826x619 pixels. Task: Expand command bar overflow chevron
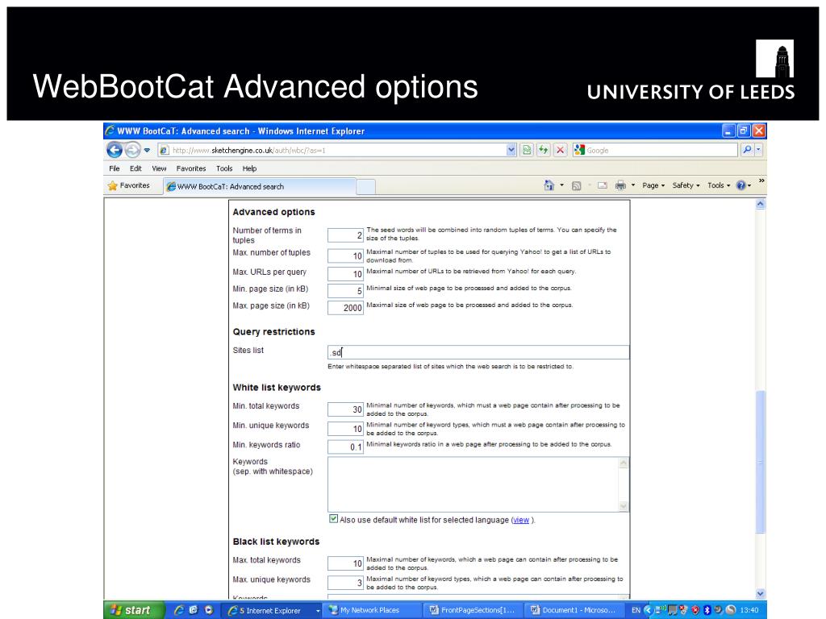coord(761,181)
